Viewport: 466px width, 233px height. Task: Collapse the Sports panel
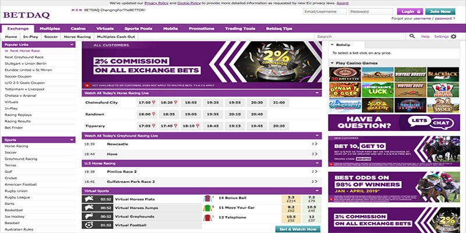point(72,140)
